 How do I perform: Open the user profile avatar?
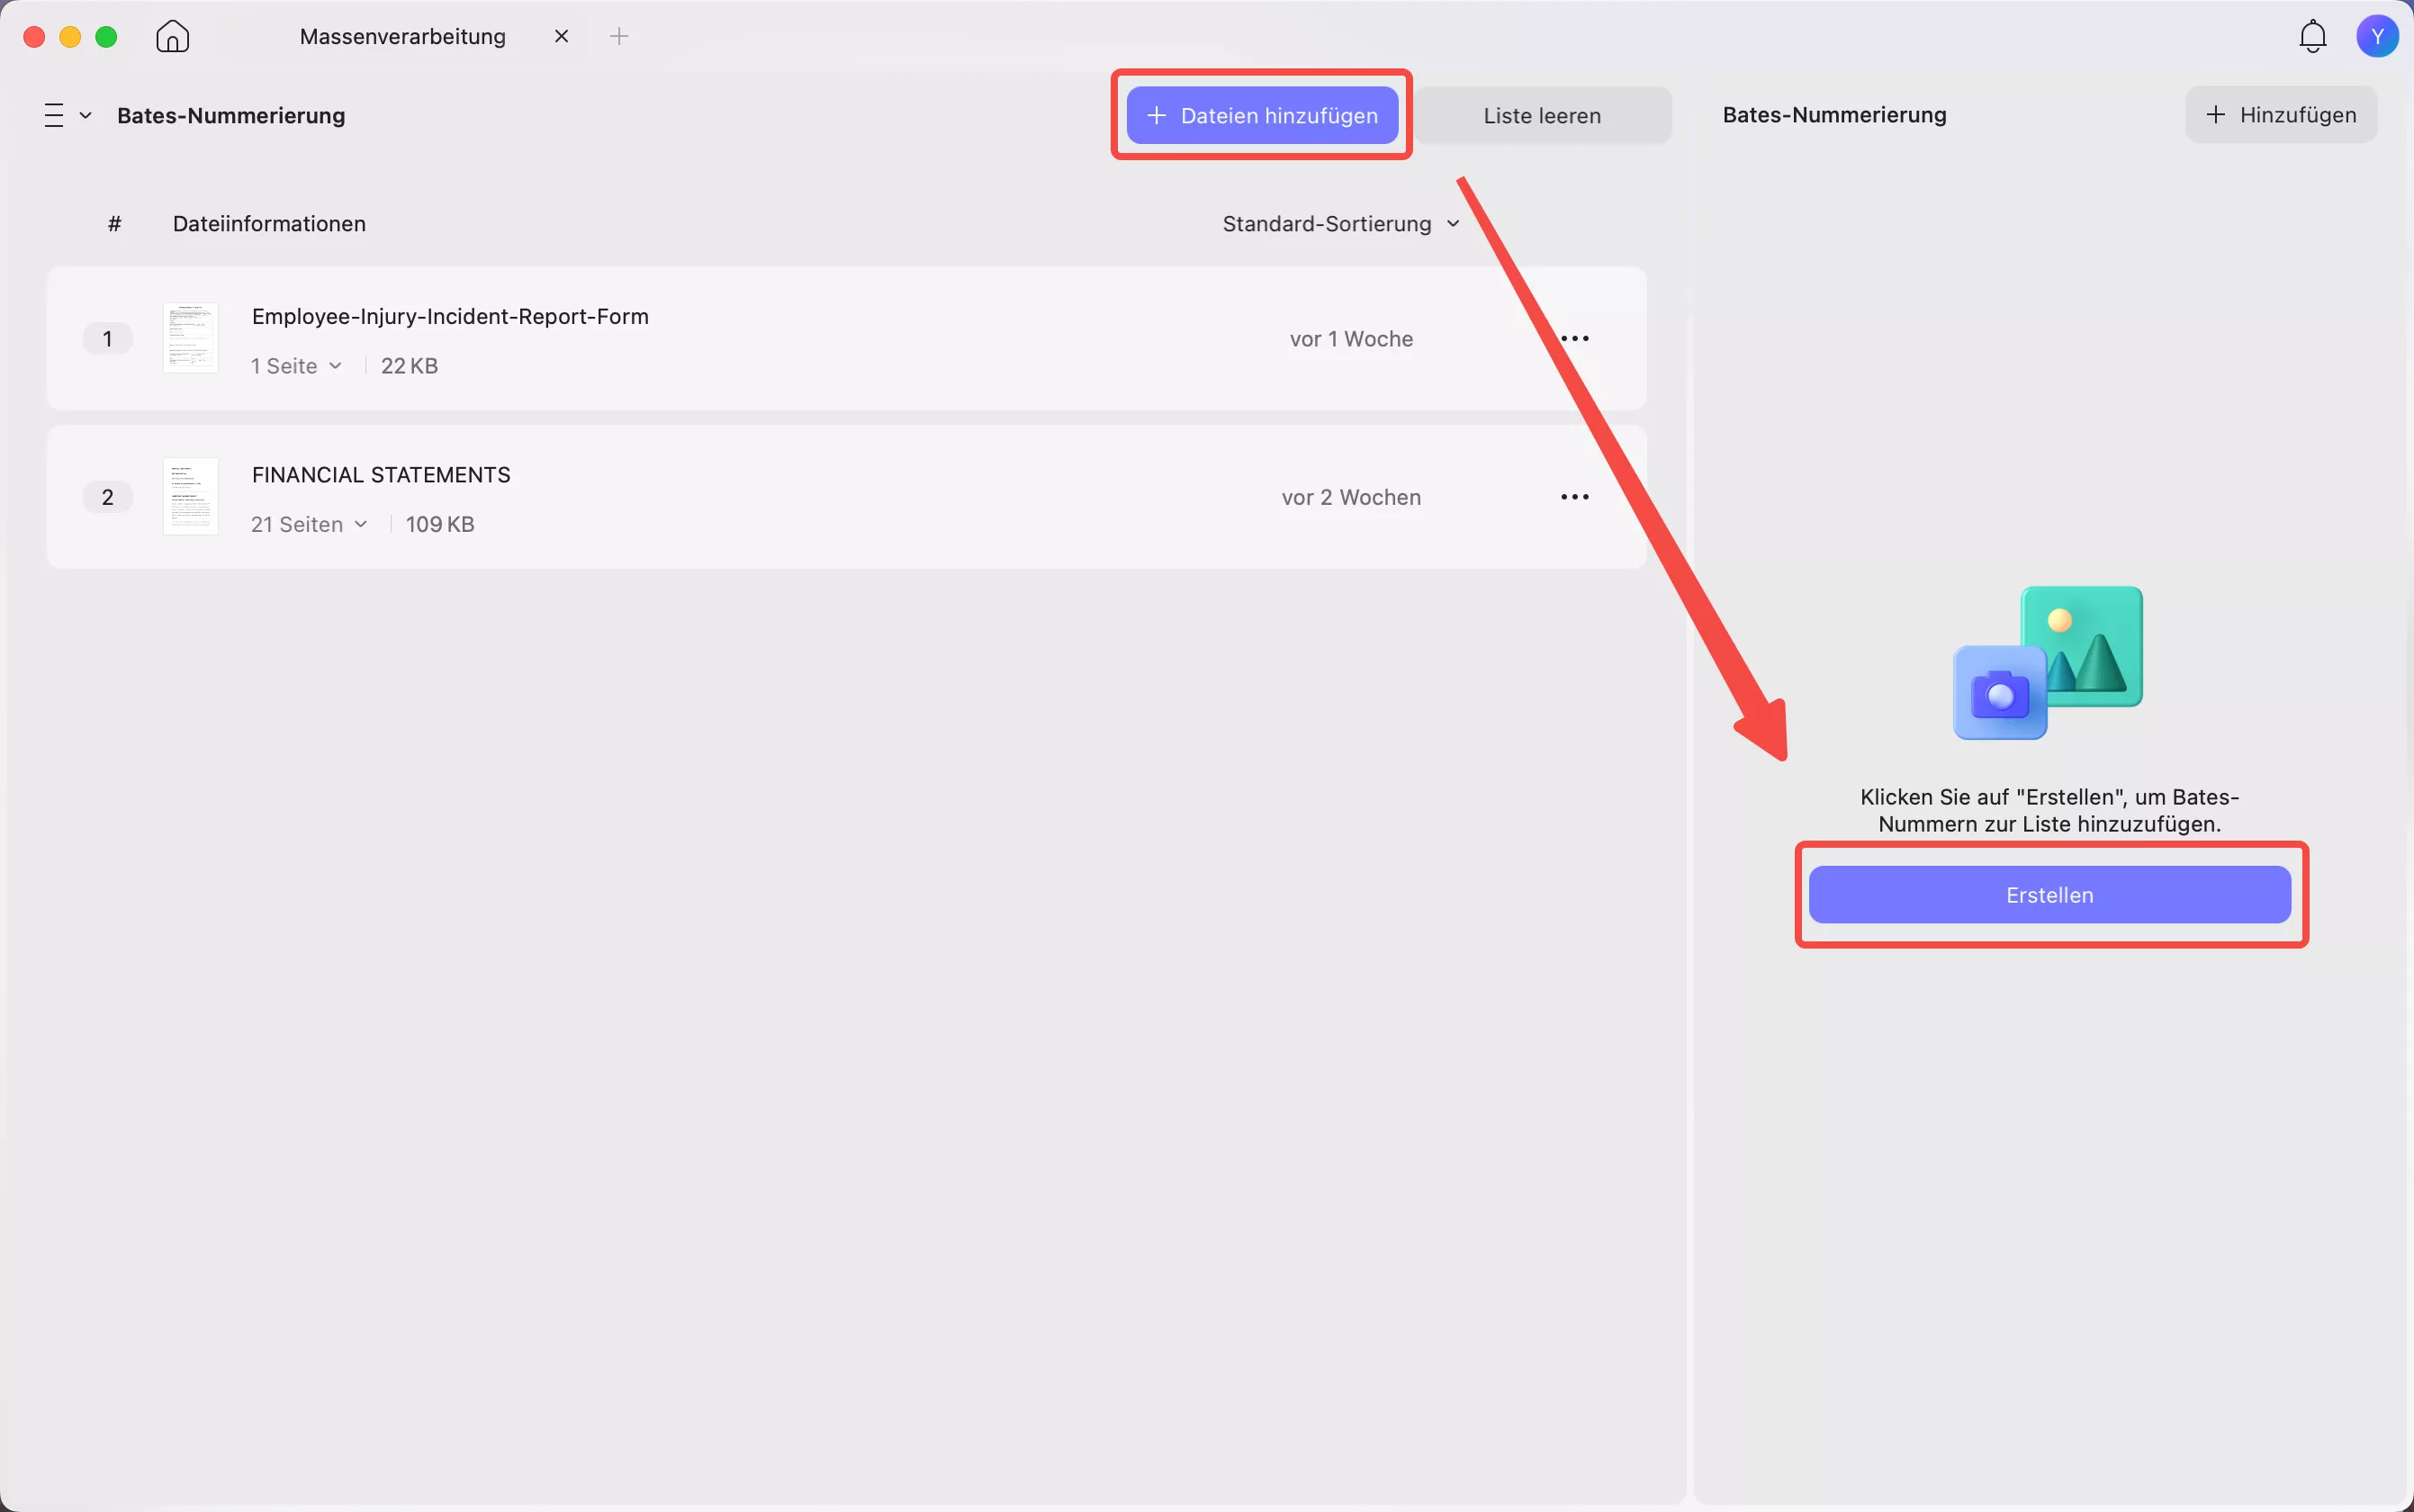2377,37
